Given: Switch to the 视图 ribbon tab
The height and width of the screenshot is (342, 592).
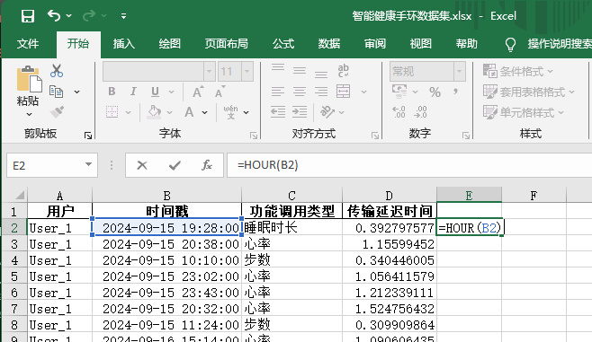Looking at the screenshot, I should (x=420, y=44).
